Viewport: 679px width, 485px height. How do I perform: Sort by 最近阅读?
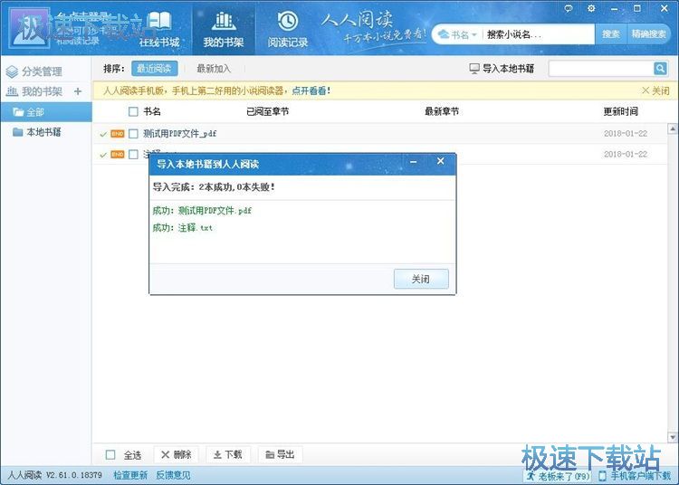tap(154, 69)
